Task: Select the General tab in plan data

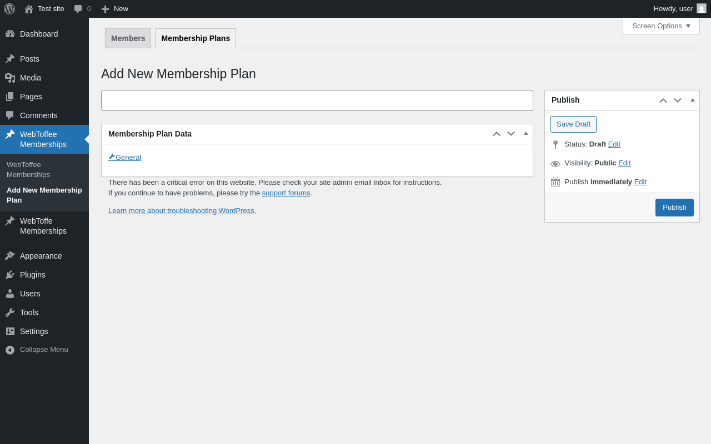Action: click(128, 158)
